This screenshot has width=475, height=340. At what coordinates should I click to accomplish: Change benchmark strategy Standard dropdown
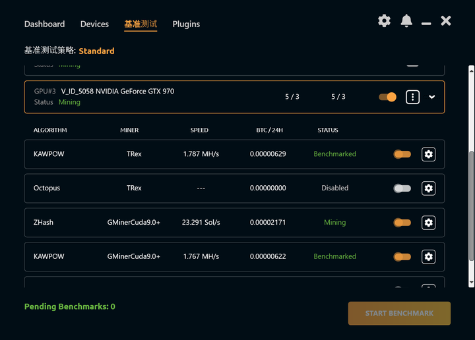click(96, 51)
